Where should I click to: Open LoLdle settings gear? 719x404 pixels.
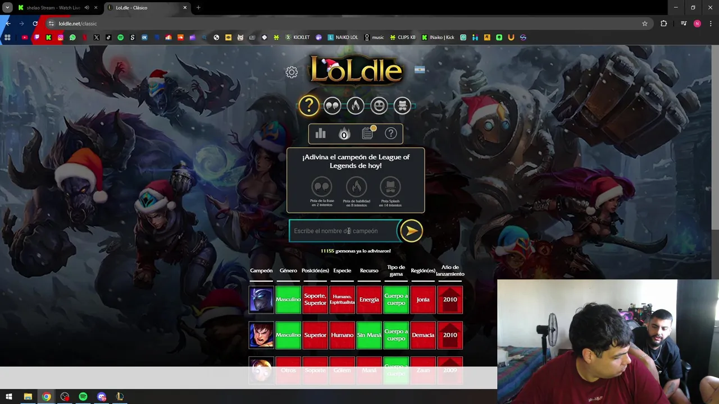coord(292,72)
